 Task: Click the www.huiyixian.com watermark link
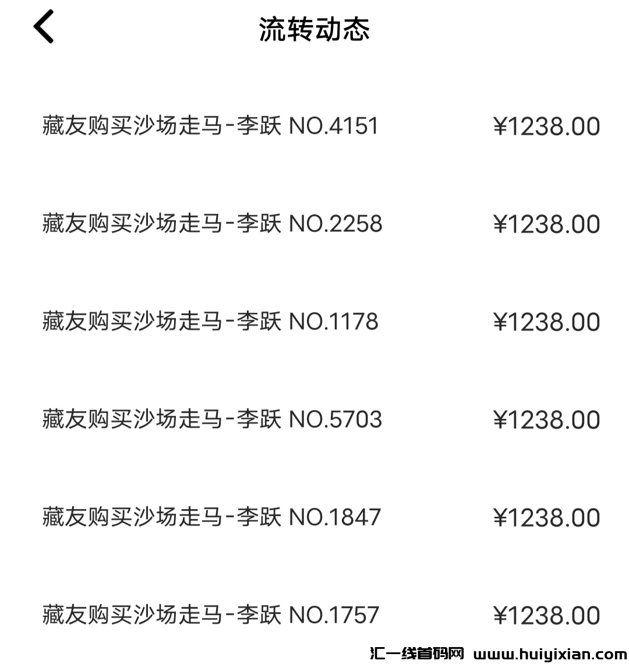[x=551, y=654]
